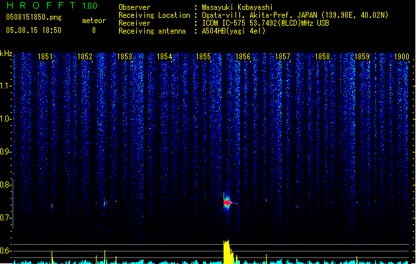The width and height of the screenshot is (416, 264).
Task: Click the 1857 time marker
Action: (283, 57)
